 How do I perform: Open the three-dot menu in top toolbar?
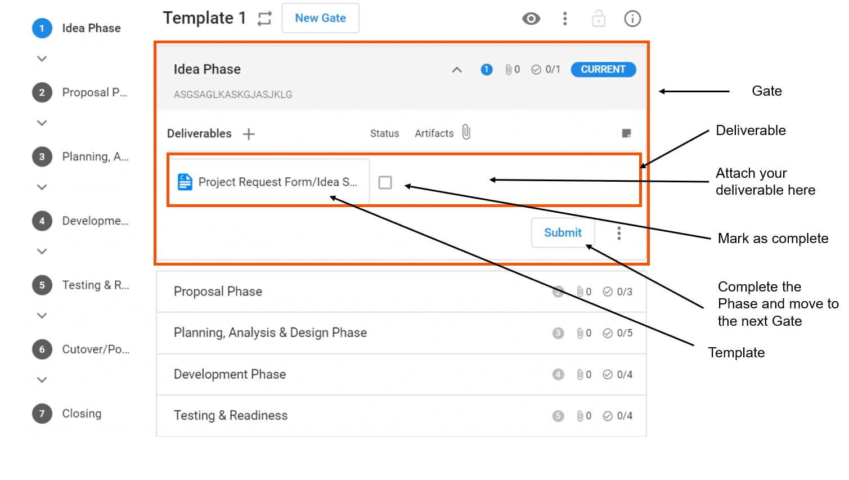coord(564,19)
